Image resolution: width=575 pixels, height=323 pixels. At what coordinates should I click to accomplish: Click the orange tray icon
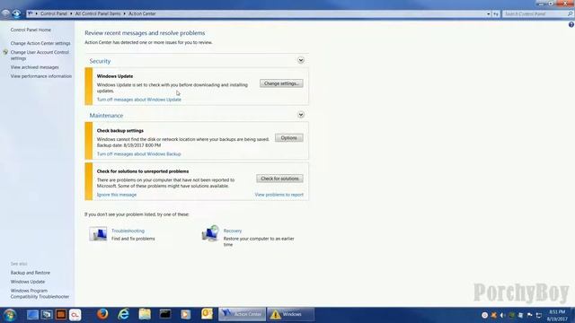[494, 315]
